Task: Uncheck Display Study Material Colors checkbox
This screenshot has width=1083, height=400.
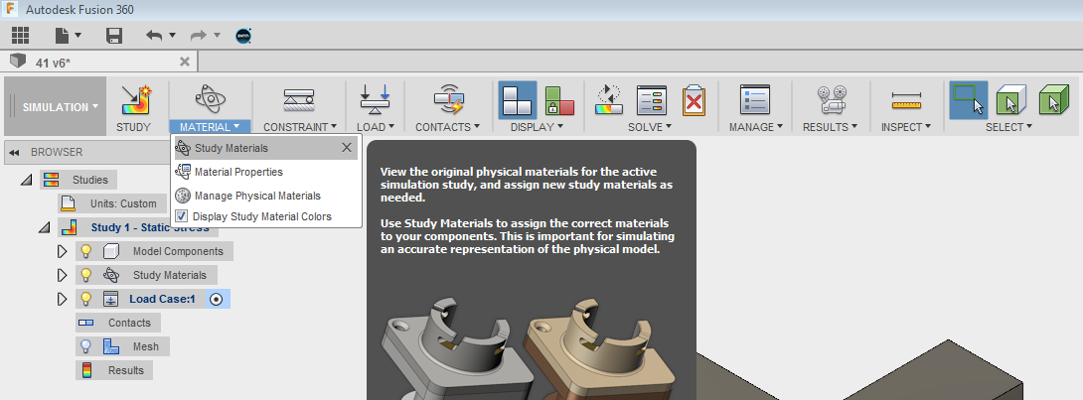Action: (181, 216)
